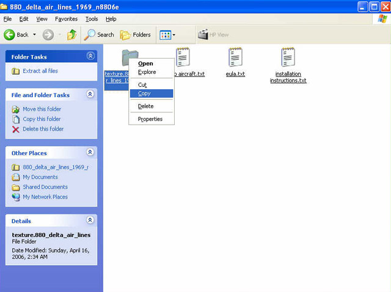This screenshot has width=391, height=292.
Task: Click the Up folder toolbar icon
Action: tap(72, 35)
